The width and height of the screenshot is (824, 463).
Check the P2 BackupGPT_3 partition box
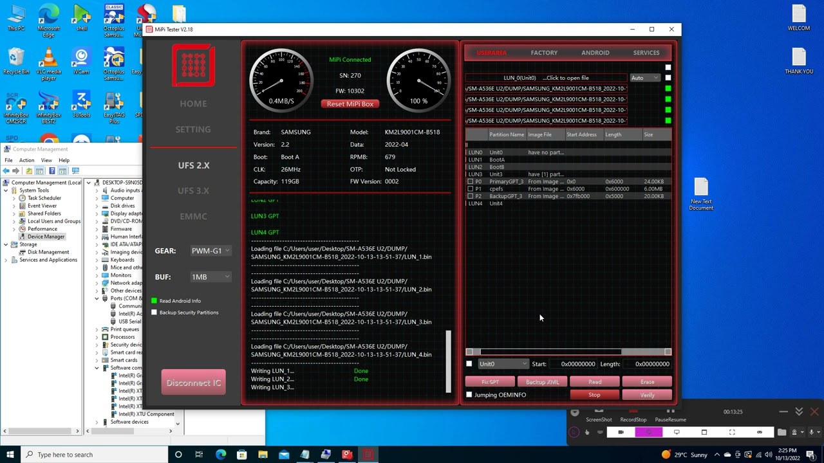pyautogui.click(x=470, y=196)
